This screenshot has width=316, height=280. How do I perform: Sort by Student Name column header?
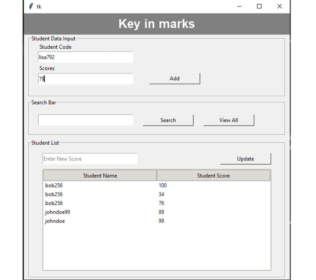pos(100,175)
